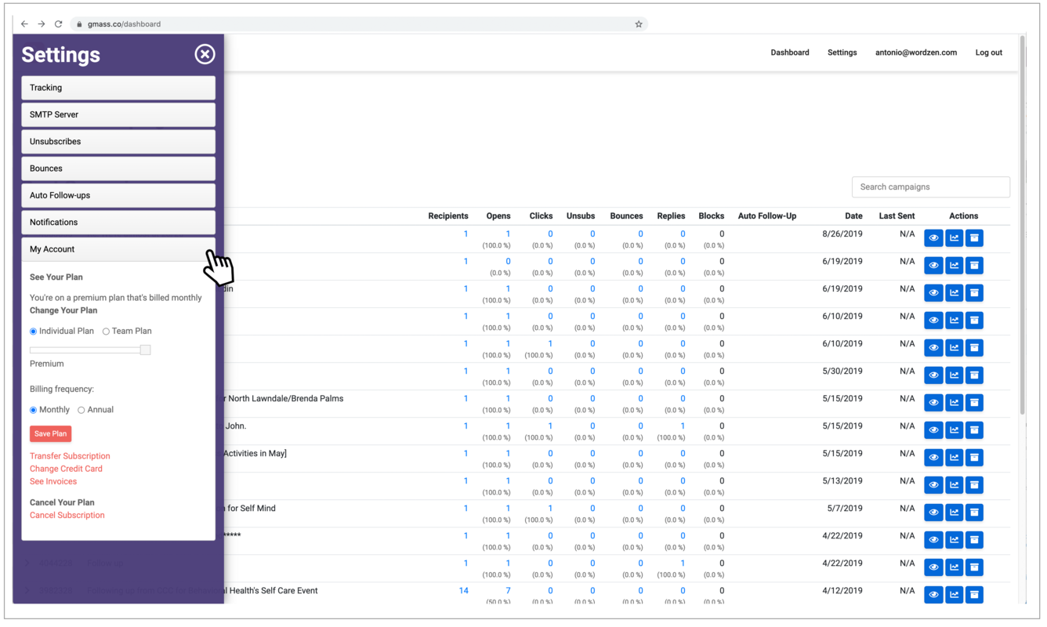Click the plan level slider handle
The height and width of the screenshot is (627, 1047).
coord(145,350)
